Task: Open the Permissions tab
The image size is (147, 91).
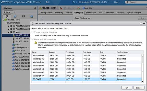Action: click(x=91, y=13)
